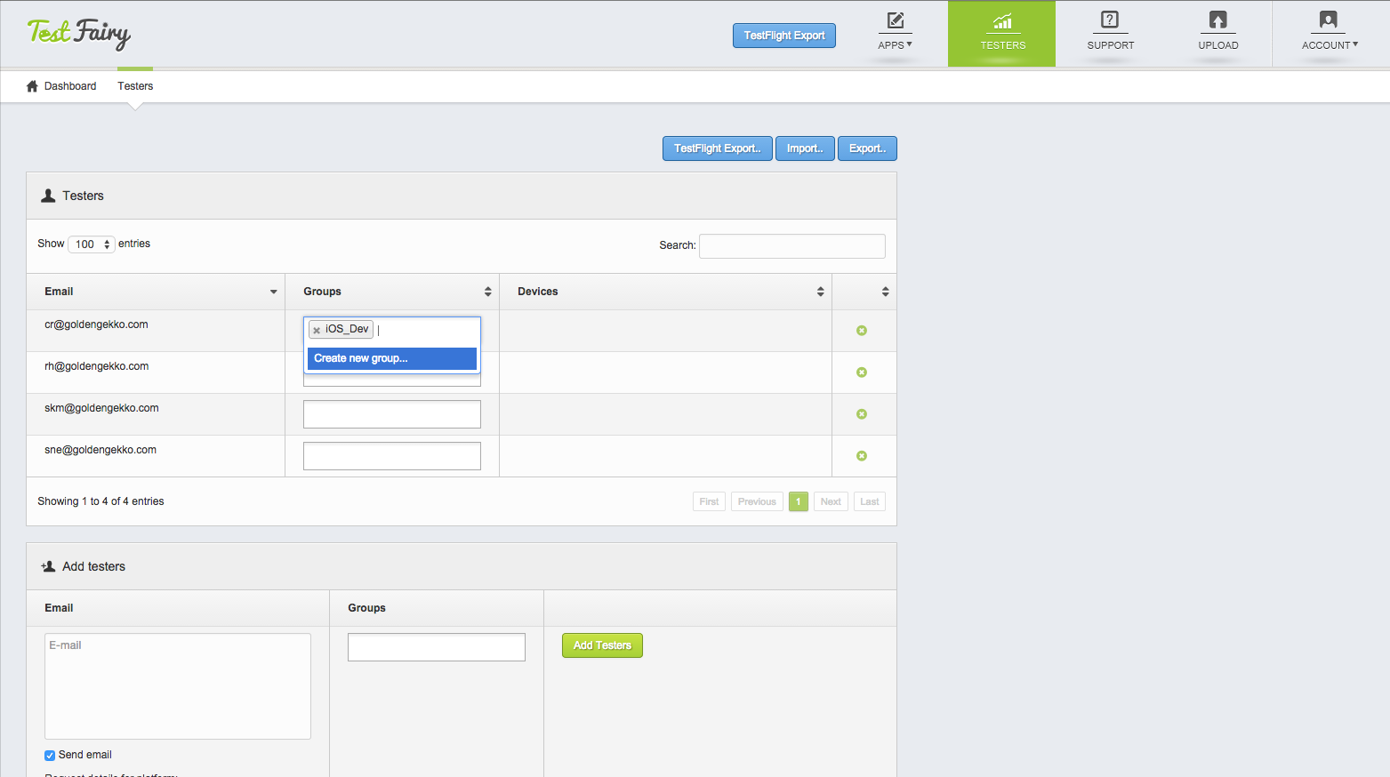Click the Add Testers button
Screen dimensions: 1390x777
tap(602, 645)
